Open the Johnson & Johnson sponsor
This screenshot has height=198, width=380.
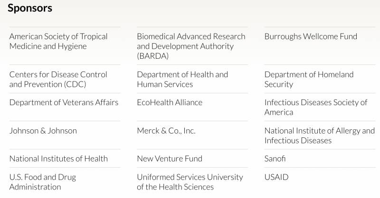pos(43,131)
